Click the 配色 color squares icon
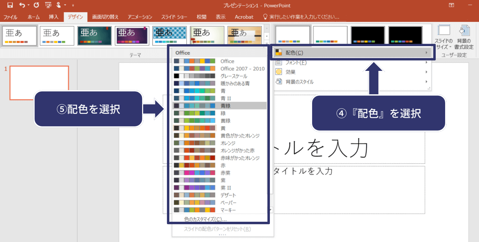This screenshot has height=242, width=479. (x=279, y=53)
